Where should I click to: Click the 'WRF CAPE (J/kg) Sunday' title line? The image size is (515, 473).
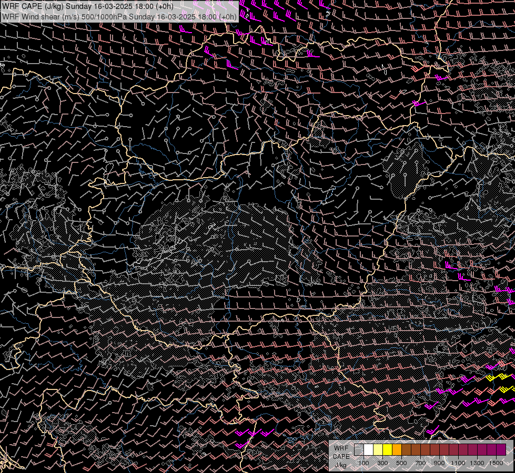click(x=88, y=7)
